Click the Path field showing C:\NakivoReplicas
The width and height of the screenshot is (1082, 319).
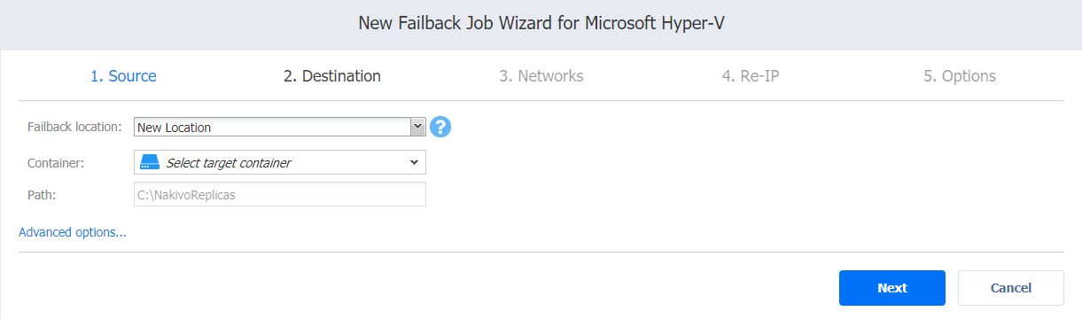coord(280,194)
